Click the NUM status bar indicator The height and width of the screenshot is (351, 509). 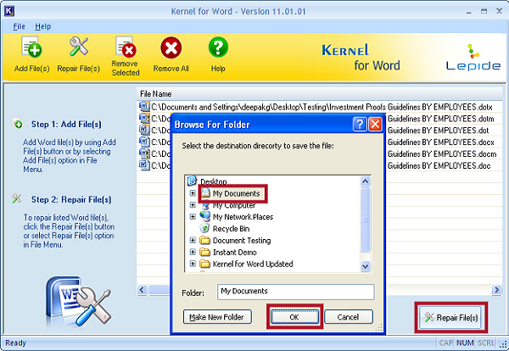click(x=465, y=343)
